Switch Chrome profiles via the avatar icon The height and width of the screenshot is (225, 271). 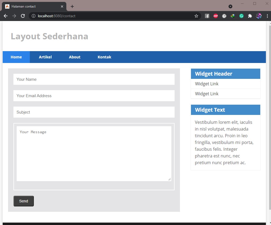(258, 16)
